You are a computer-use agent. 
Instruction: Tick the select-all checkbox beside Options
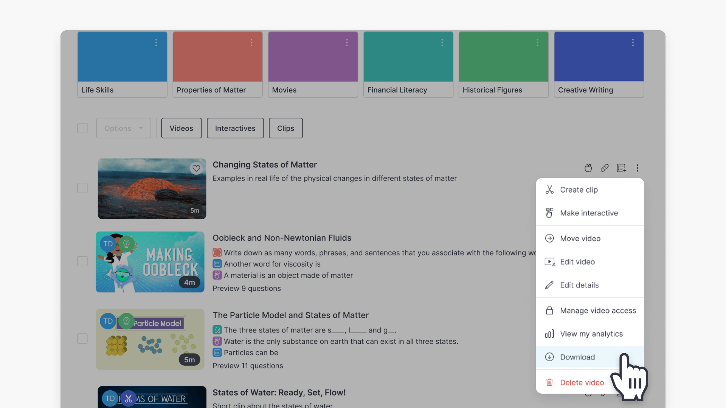tap(82, 128)
